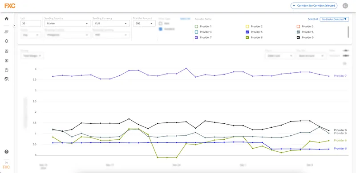The height and width of the screenshot is (173, 356).
Task: Click the Provider 8 chart legend label
Action: pyautogui.click(x=340, y=140)
